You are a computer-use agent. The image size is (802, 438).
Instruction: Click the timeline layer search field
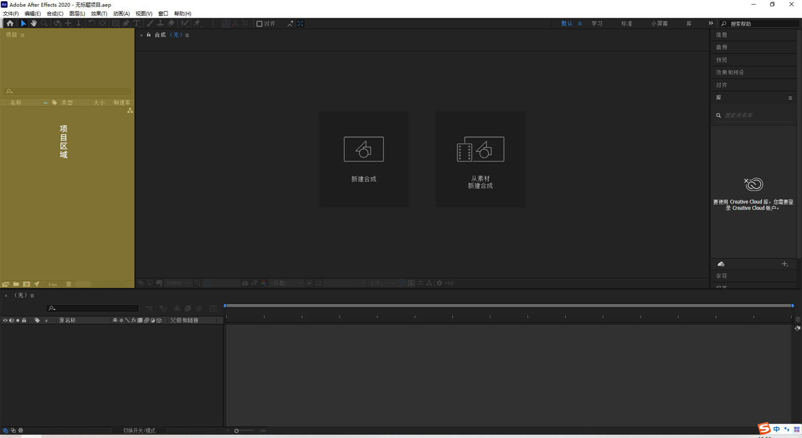[93, 308]
